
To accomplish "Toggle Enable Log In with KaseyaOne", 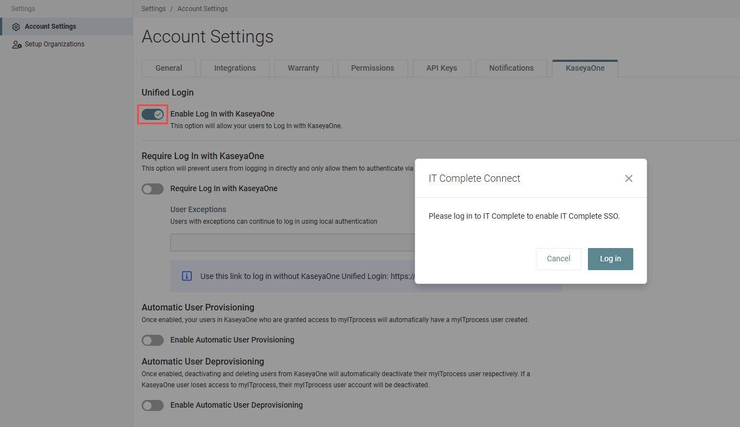I will (153, 114).
